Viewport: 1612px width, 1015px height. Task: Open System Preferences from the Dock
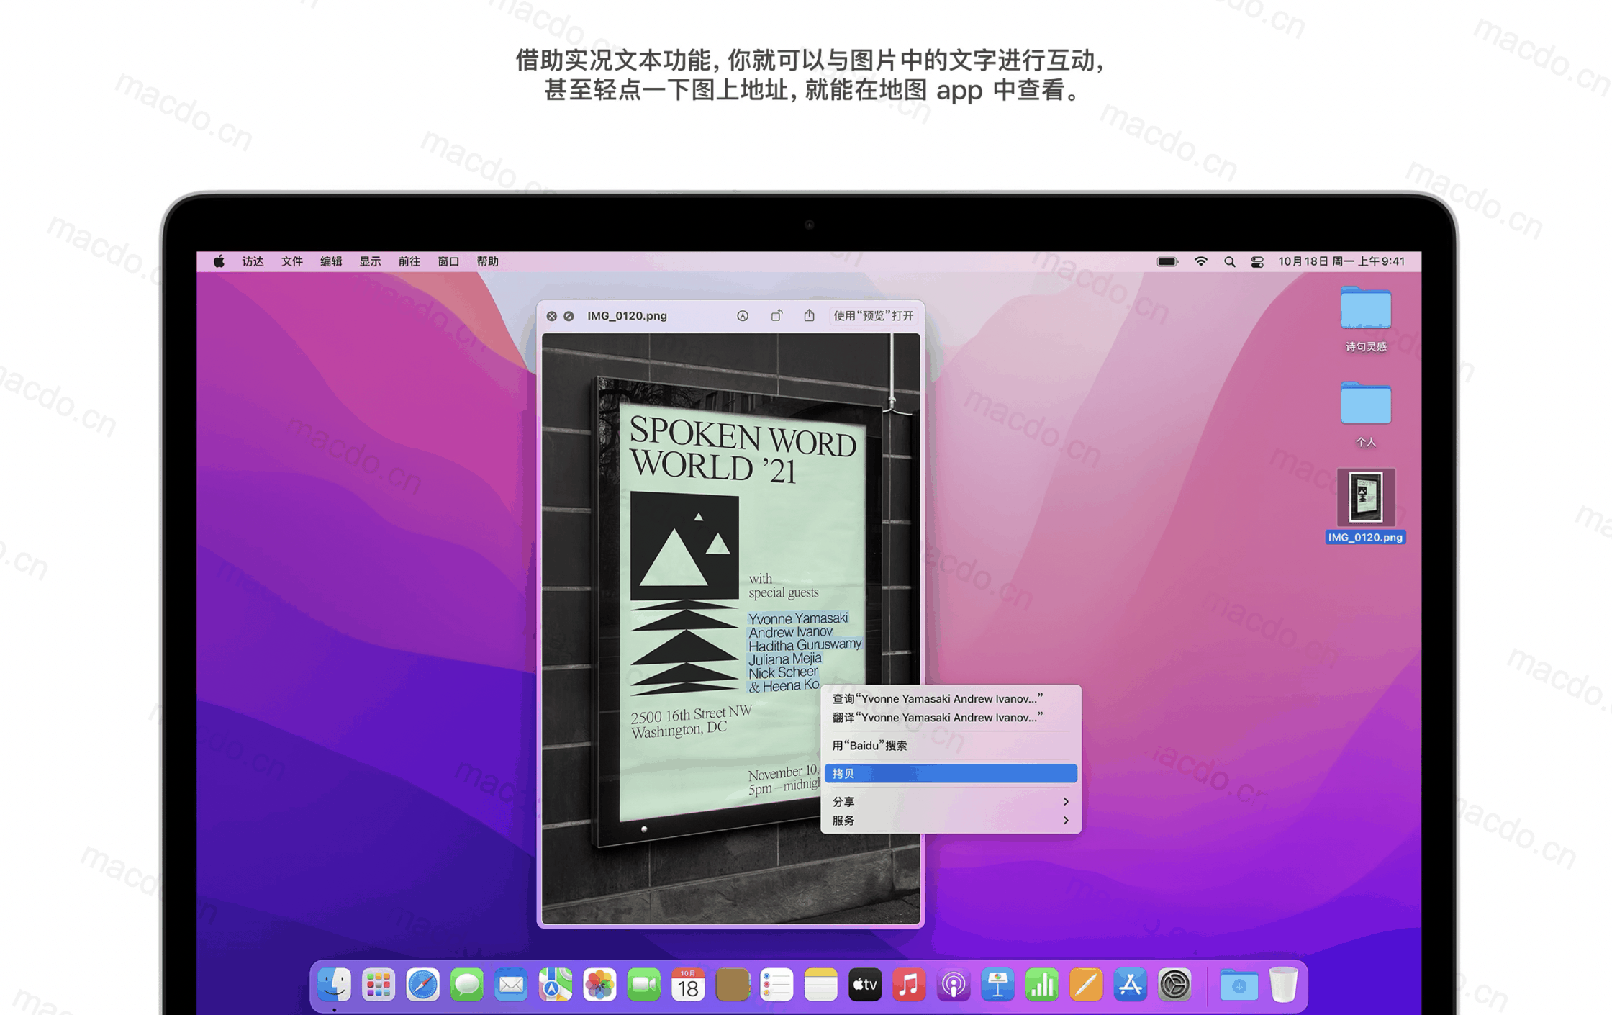pos(1174,985)
